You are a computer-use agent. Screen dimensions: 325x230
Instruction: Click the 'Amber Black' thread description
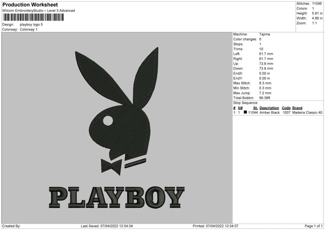point(269,112)
